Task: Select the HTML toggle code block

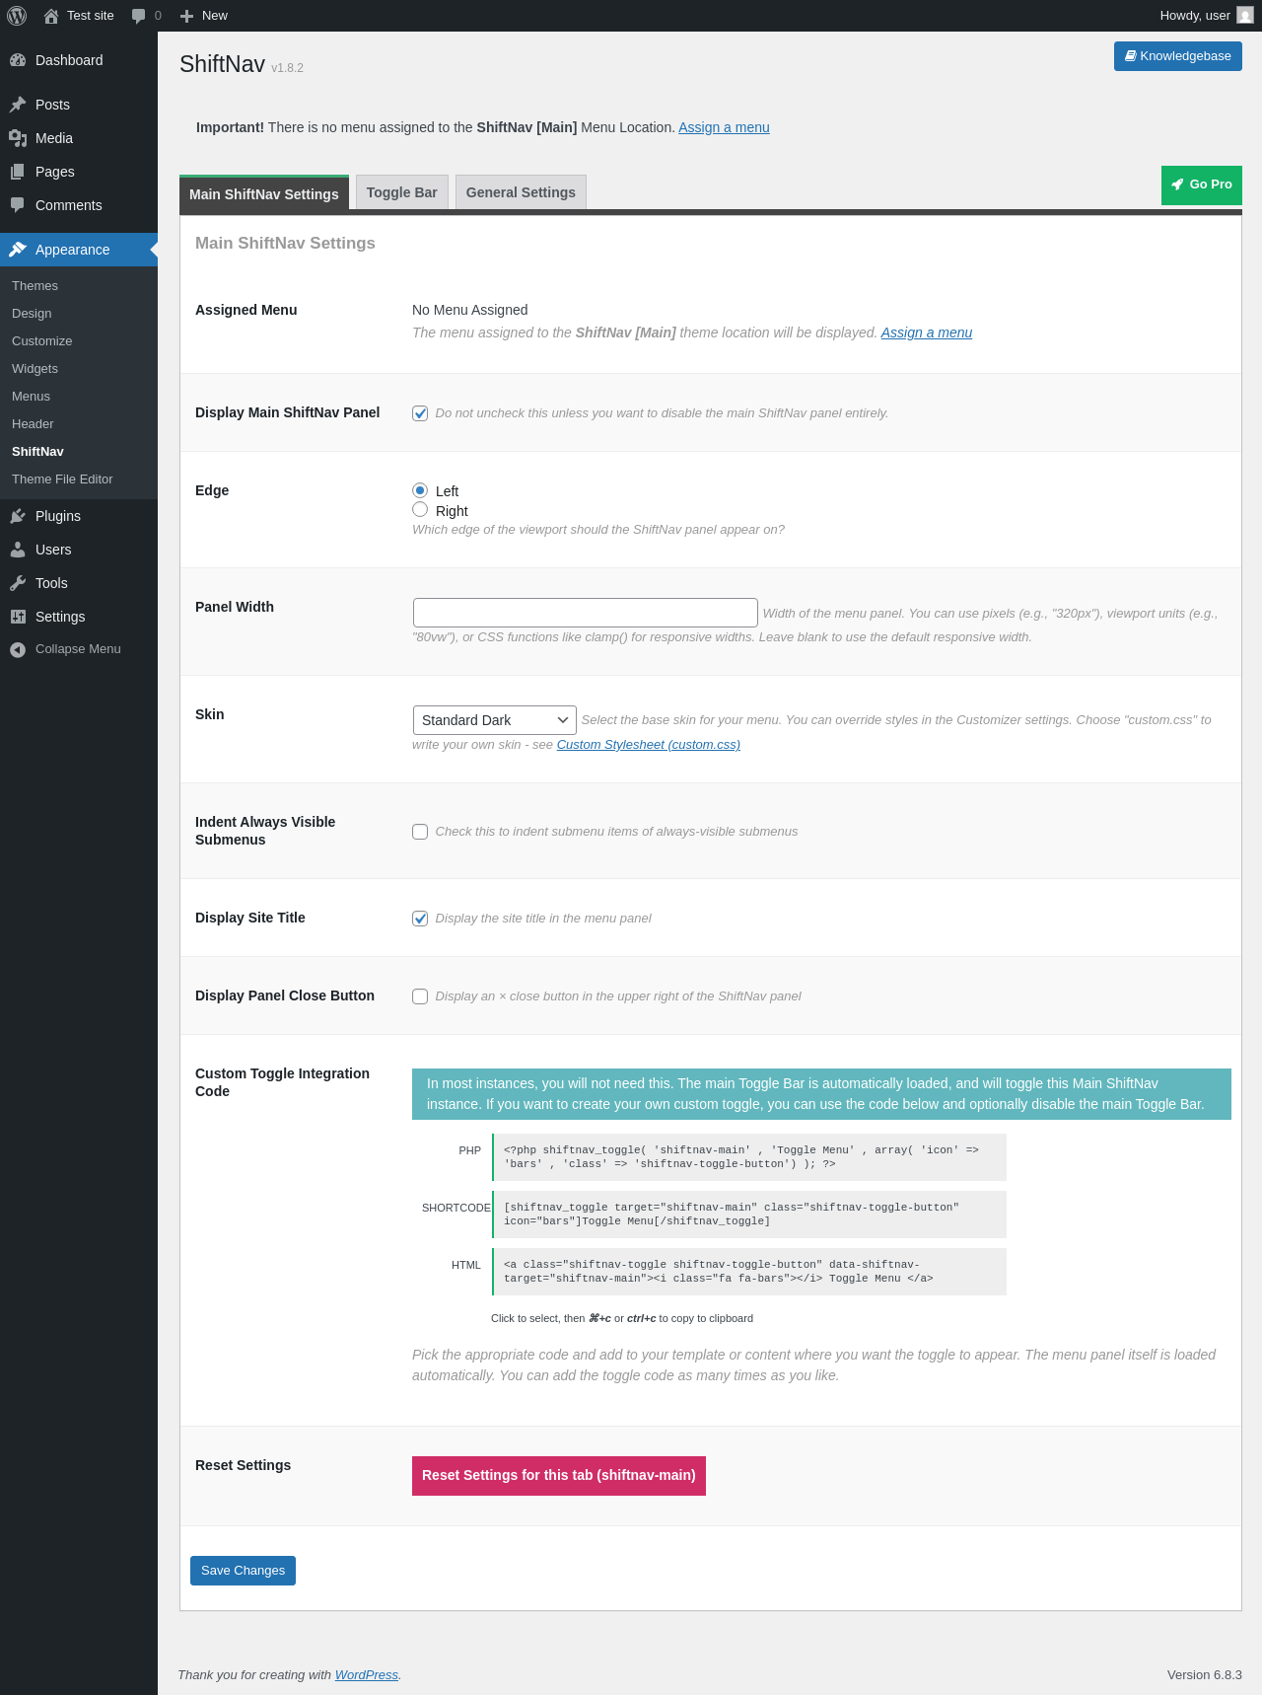Action: (749, 1272)
